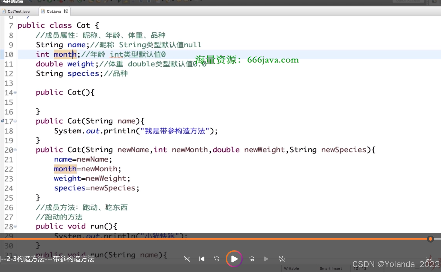
Task: Click class name 'Cat' on line 7
Action: click(83, 25)
